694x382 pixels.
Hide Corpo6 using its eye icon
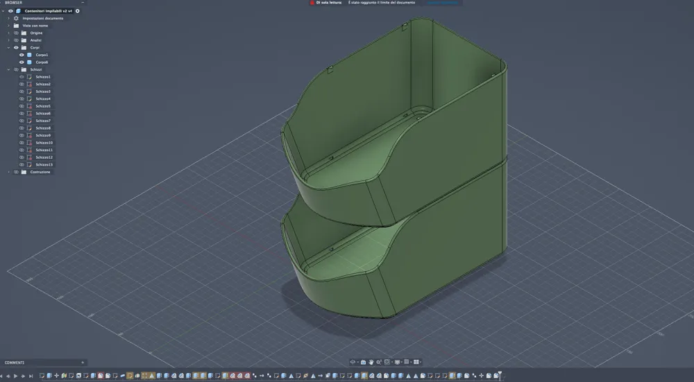(22, 62)
